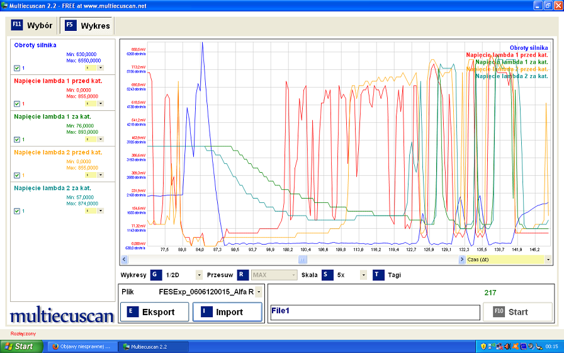The height and width of the screenshot is (353, 564).
Task: Click the G key icon beside Wykresy
Action: point(156,275)
